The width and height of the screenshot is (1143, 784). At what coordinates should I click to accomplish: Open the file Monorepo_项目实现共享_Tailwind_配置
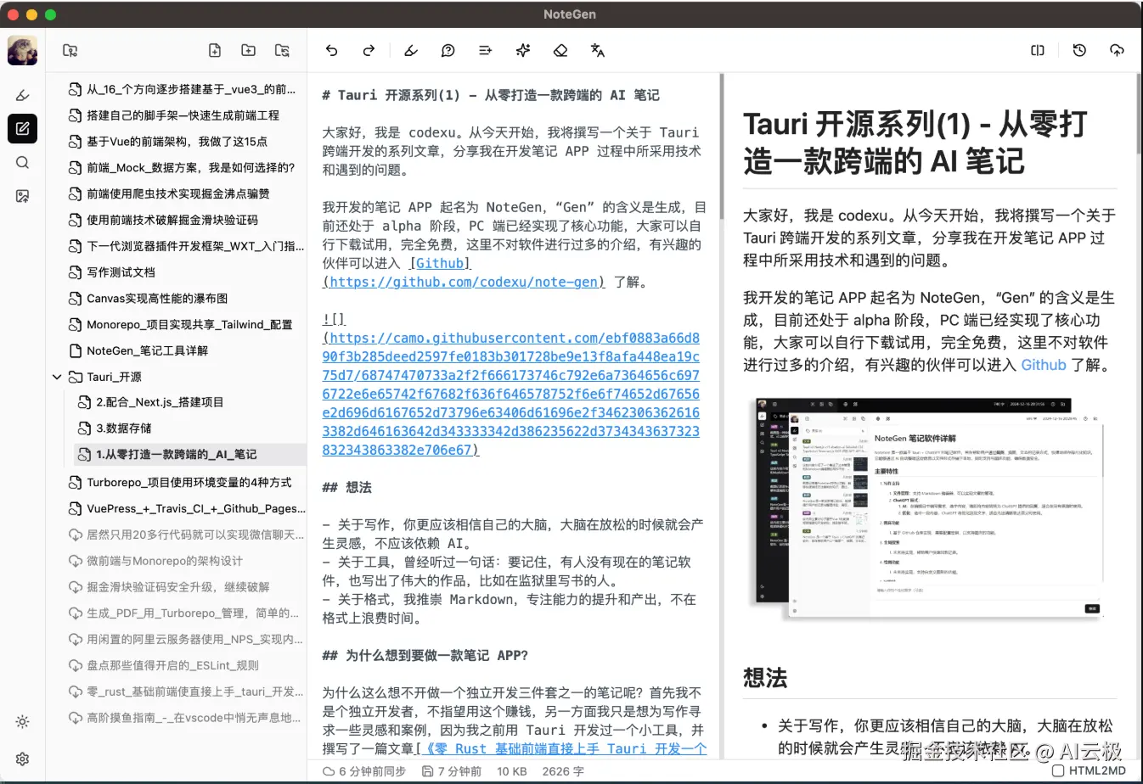point(189,325)
